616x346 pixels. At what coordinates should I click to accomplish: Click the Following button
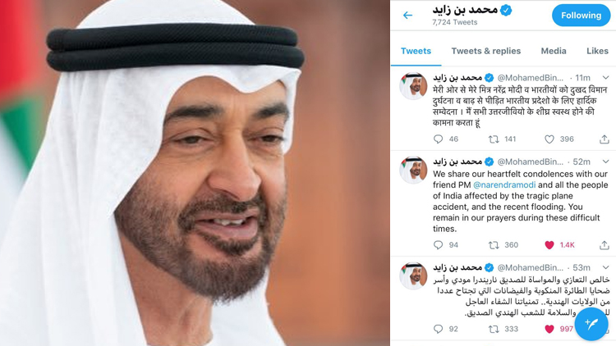click(581, 16)
